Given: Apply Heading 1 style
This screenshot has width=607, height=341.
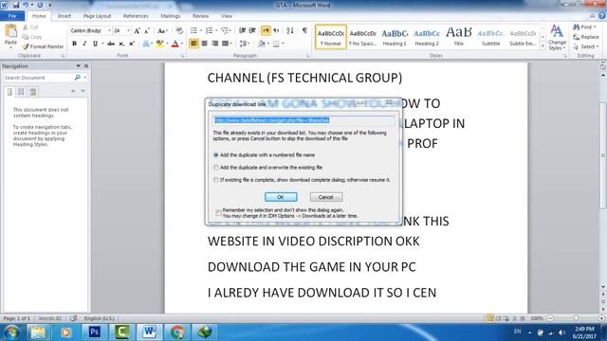Looking at the screenshot, I should [395, 37].
